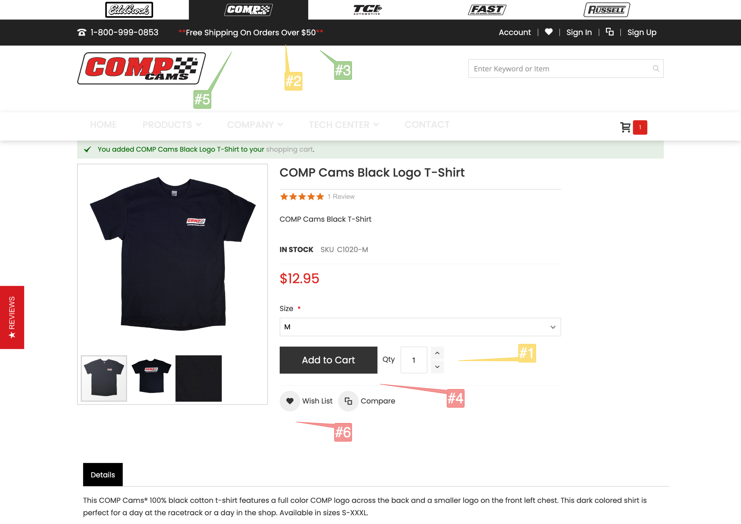Viewport: 741px width, 524px height.
Task: Switch to the TCI Automotive brand logo
Action: point(368,10)
